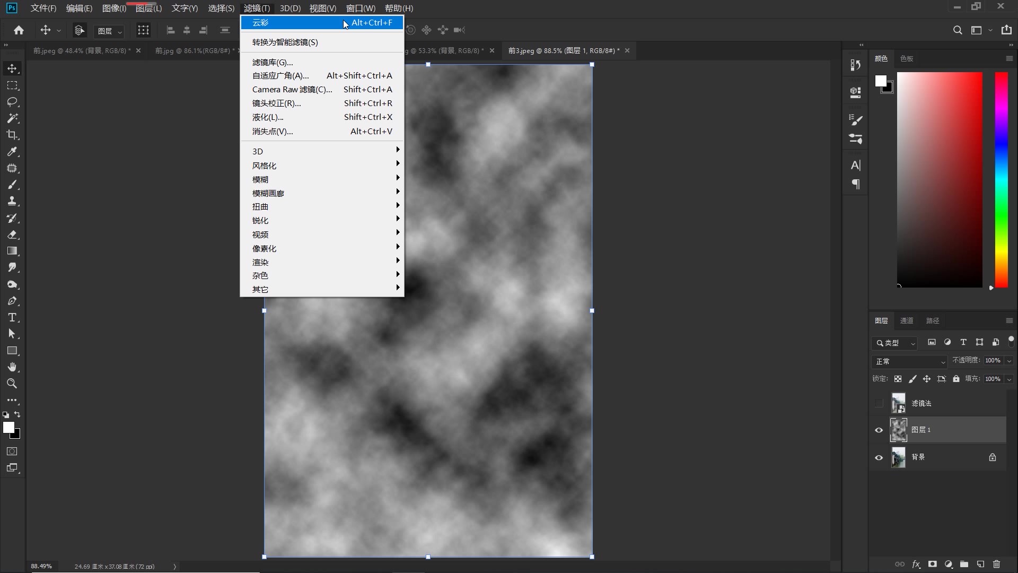Select the Eraser tool
Image resolution: width=1018 pixels, height=573 pixels.
point(12,235)
